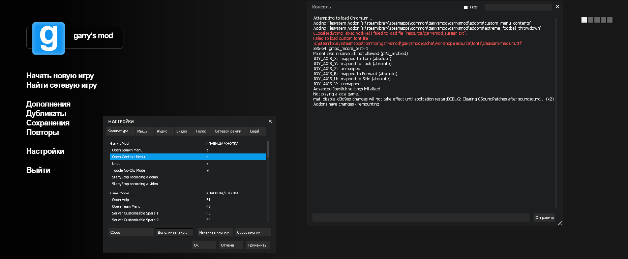This screenshot has height=259, width=628.
Task: Switch to the Видео tab
Action: click(182, 131)
